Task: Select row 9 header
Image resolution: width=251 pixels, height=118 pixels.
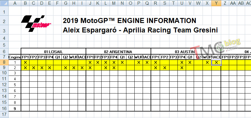Action: (x=4, y=68)
